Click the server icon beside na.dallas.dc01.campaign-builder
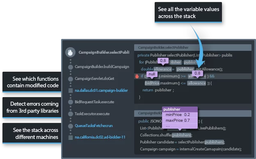Image resolution: width=256 pixels, height=159 pixels. pyautogui.click(x=71, y=91)
